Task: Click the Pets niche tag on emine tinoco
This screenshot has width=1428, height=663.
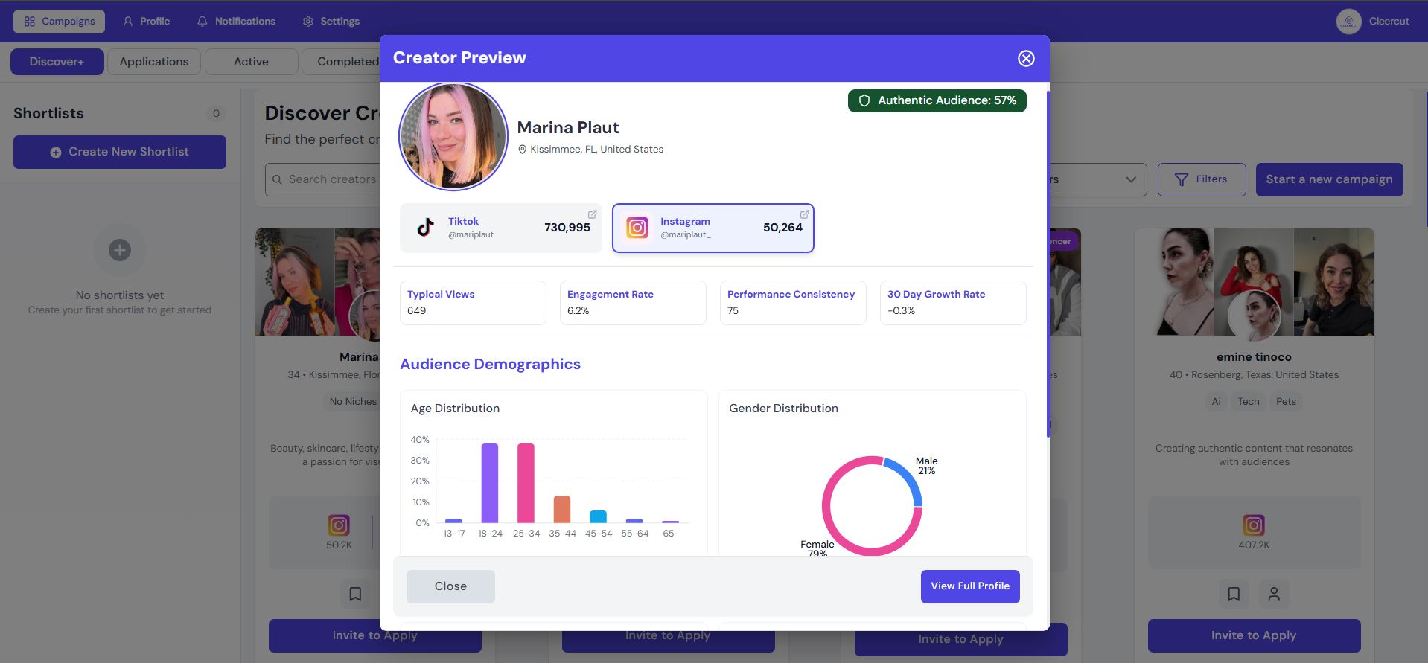Action: pos(1286,402)
